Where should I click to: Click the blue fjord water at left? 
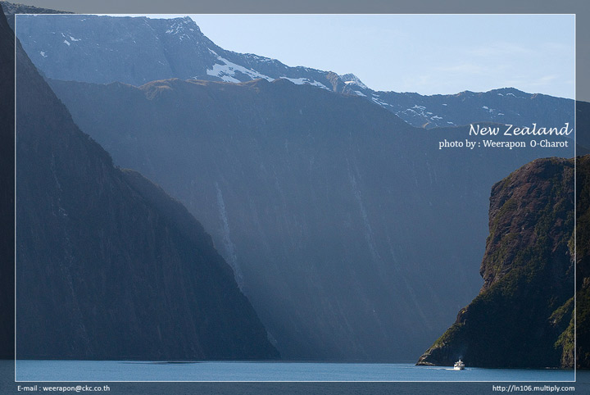click(x=123, y=371)
